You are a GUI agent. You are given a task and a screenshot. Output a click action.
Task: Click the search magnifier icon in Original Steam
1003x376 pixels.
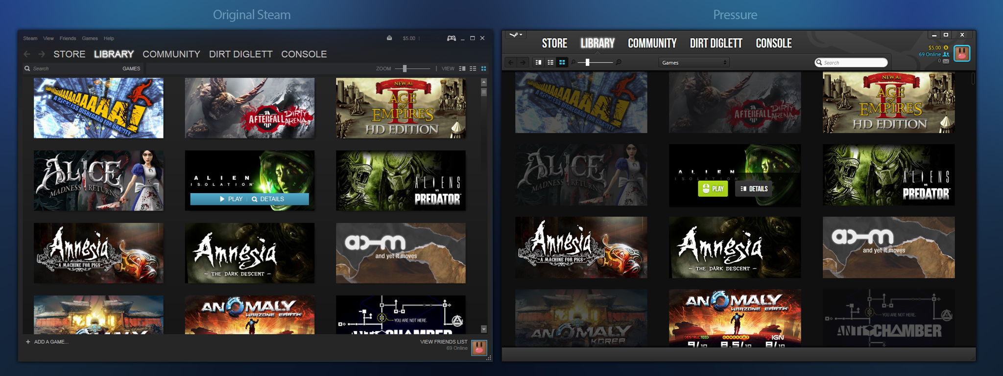(27, 68)
